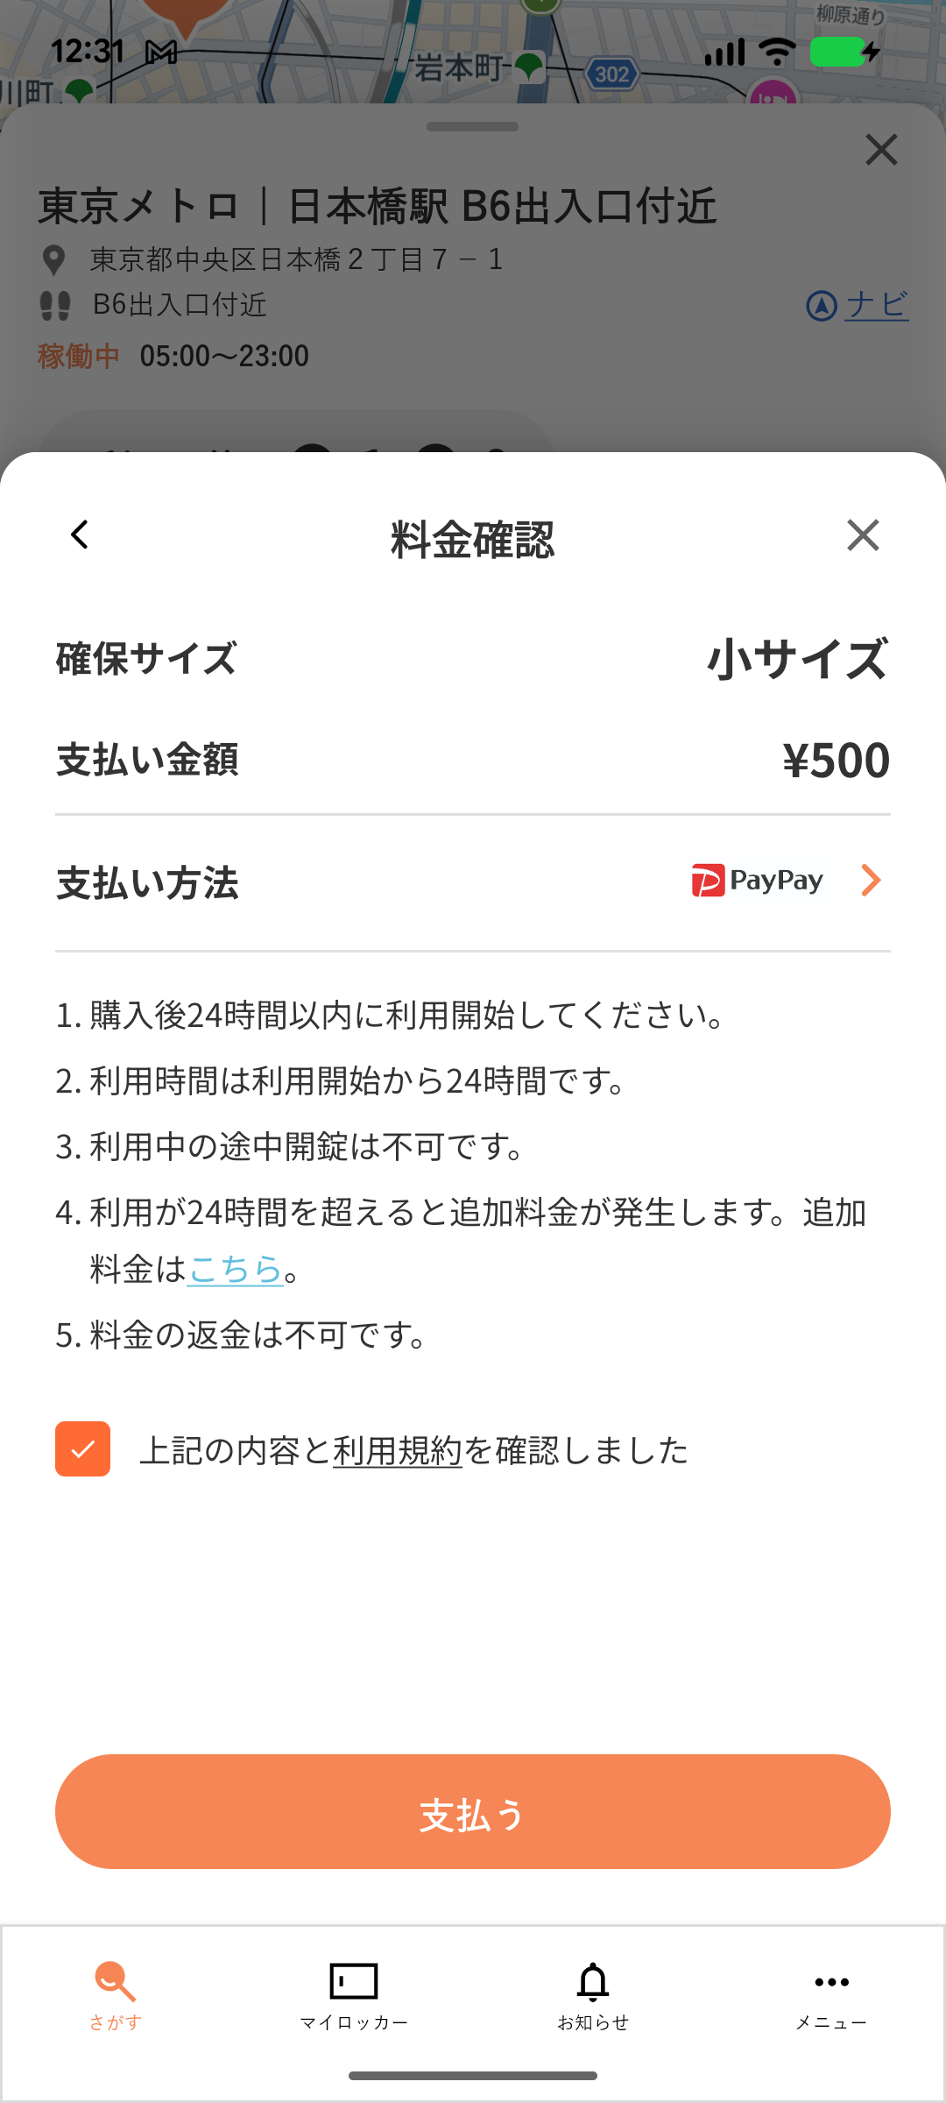Viewport: 946px width, 2103px height.
Task: Tap the footprints icon near B6出入口付近
Action: (x=55, y=306)
